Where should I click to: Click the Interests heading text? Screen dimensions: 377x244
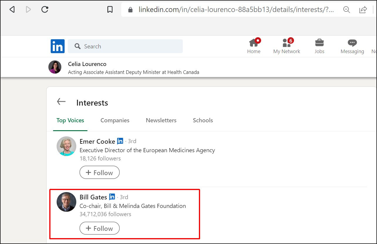pos(92,103)
